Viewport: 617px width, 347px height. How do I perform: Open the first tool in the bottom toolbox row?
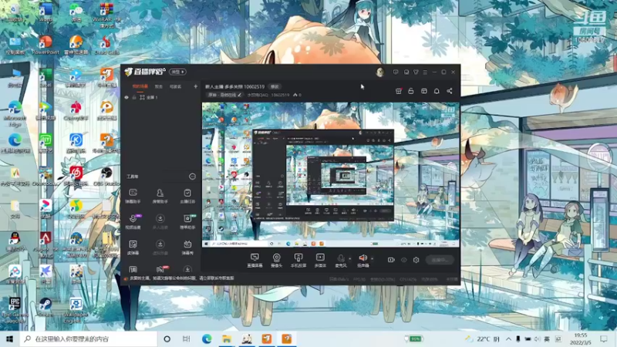pos(133,269)
